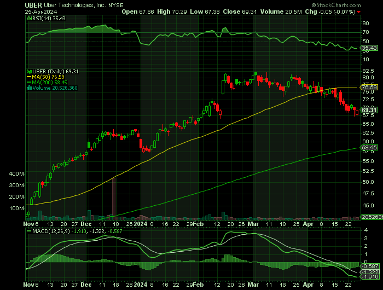Click the 60.0 price axis label
The width and height of the screenshot is (383, 290).
[x=368, y=142]
